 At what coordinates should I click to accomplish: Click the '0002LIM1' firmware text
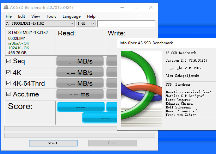(x=17, y=39)
